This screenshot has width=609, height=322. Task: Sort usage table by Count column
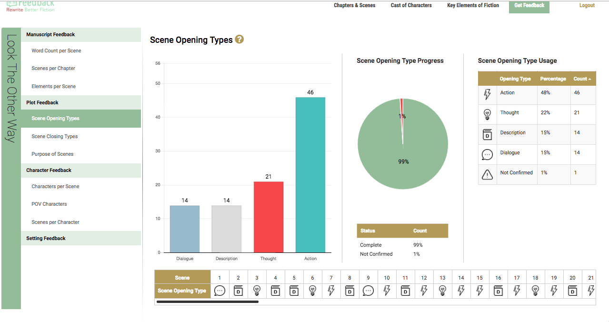tap(582, 79)
